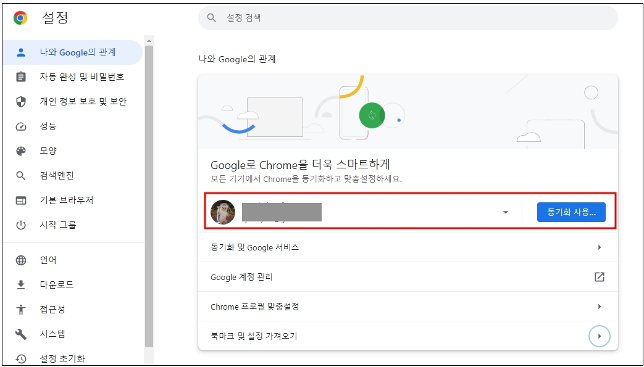
Task: Expand the account dropdown arrow
Action: (506, 212)
